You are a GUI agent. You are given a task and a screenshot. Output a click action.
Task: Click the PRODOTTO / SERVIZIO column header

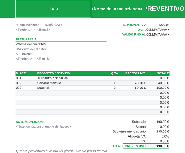(53, 73)
